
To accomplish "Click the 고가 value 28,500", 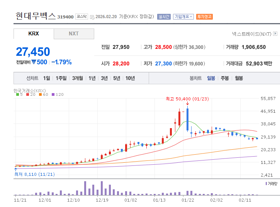I will (163, 47).
